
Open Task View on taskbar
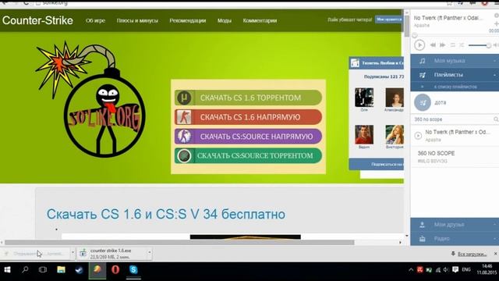[x=43, y=270]
